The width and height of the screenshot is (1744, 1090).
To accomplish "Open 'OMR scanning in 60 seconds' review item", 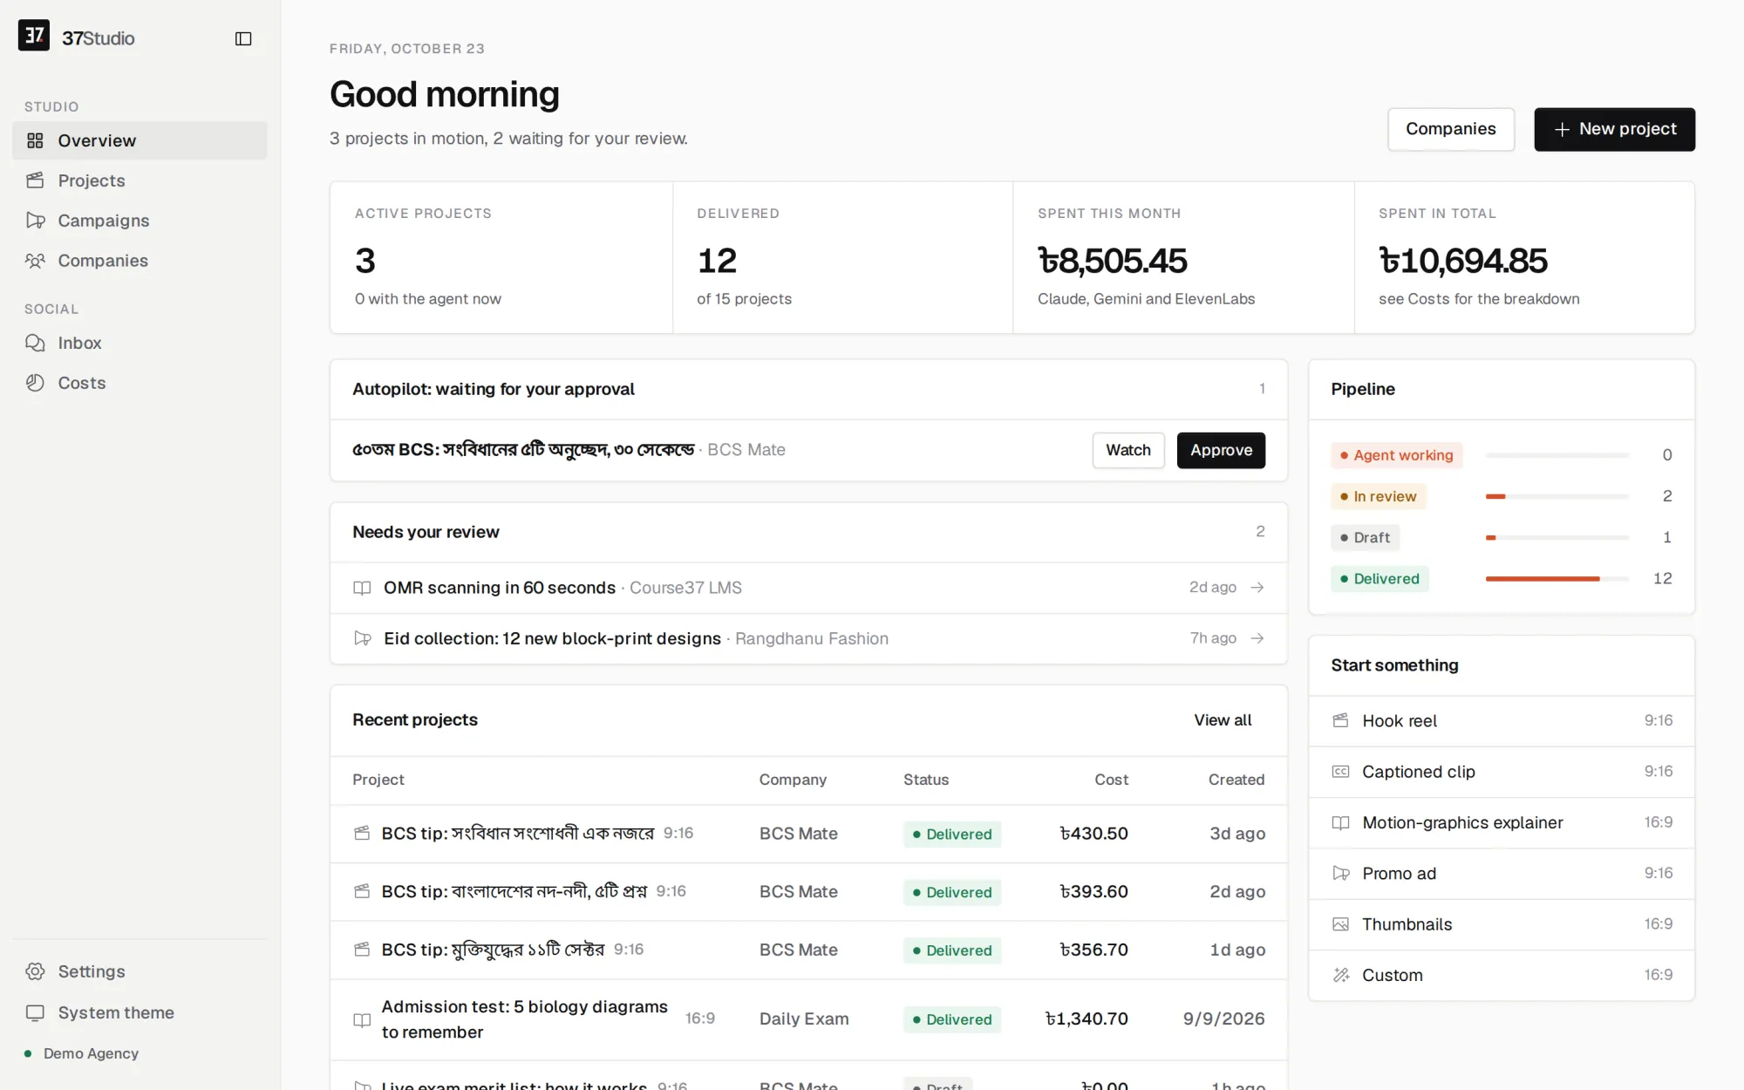I will 808,588.
